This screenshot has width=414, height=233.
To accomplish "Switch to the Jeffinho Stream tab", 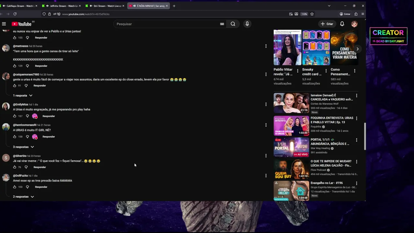I will click(61, 6).
